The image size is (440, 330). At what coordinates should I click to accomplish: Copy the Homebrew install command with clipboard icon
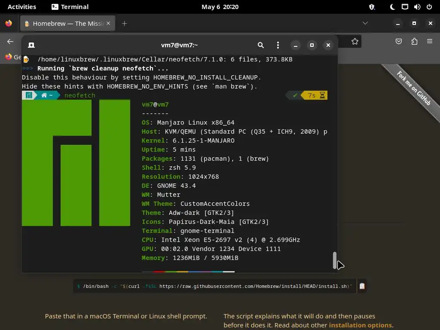(x=362, y=286)
